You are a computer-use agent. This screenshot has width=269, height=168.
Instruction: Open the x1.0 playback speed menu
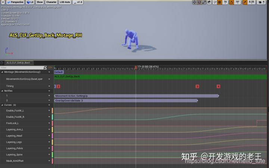(x=78, y=2)
